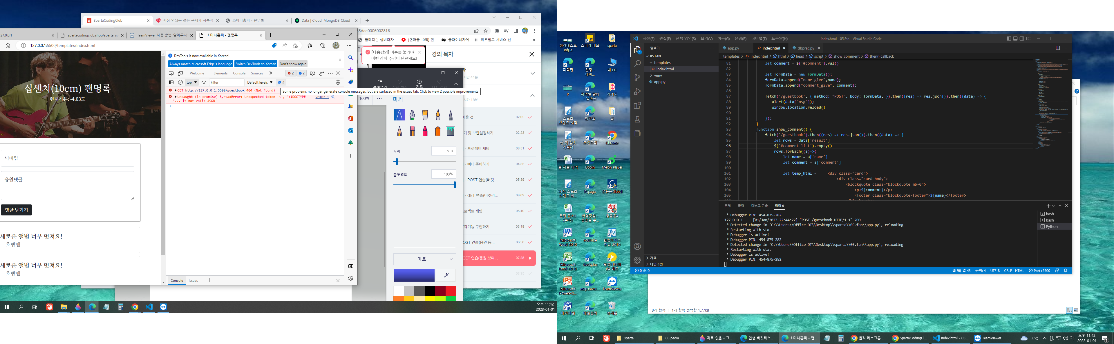1114x344 pixels.
Task: Focus the 응원댓글 comment textarea
Action: (68, 186)
